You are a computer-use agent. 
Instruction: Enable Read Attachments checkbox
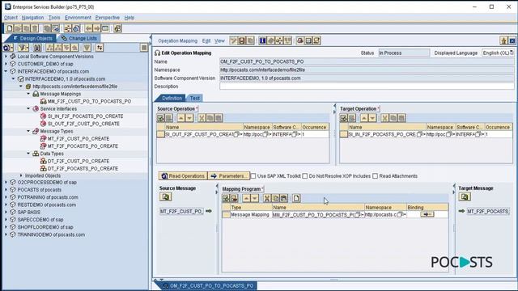[x=375, y=176]
